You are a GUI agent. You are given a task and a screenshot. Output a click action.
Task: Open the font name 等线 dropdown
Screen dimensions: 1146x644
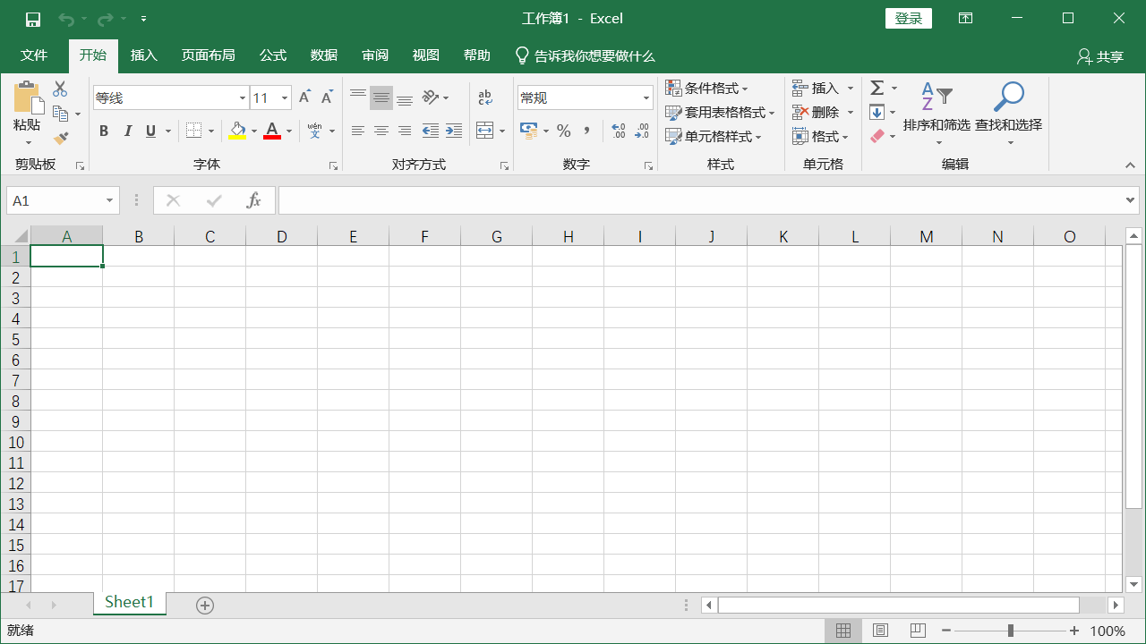[242, 97]
